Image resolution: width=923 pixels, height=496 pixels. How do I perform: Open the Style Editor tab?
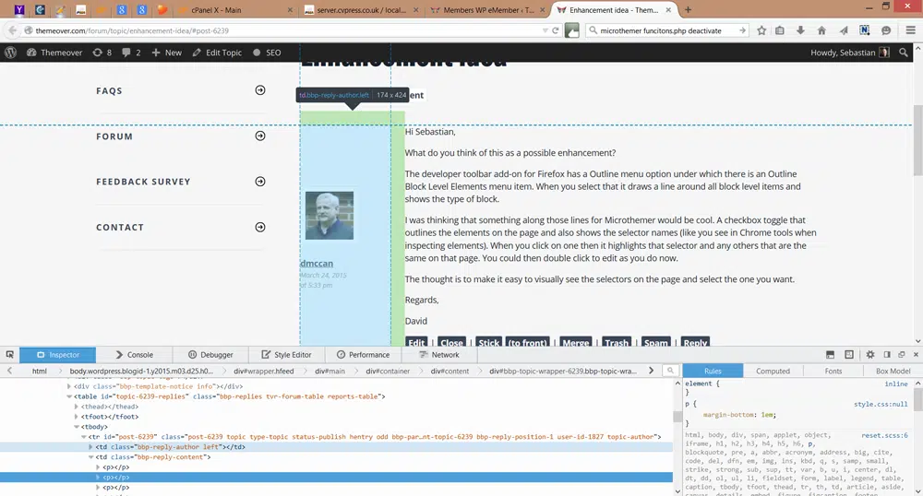[286, 355]
